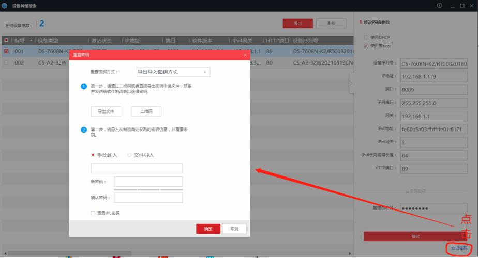Tick the 重置IPC密码 checkbox
The image size is (479, 258).
[93, 213]
